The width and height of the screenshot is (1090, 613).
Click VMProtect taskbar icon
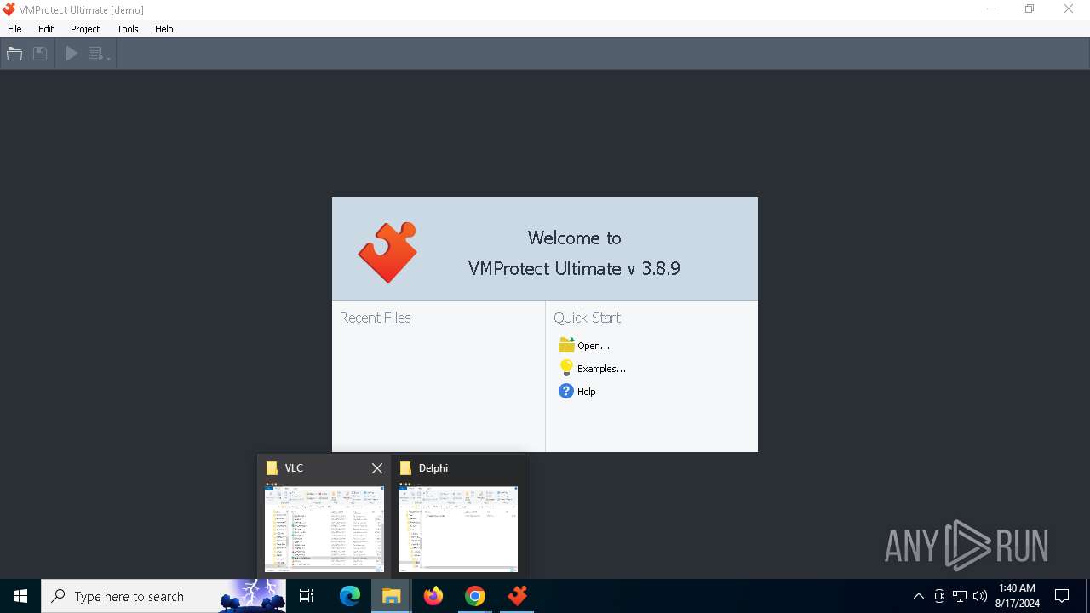(x=517, y=596)
